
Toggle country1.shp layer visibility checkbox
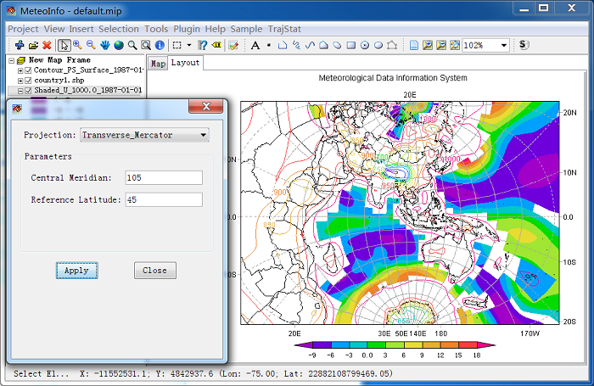pyautogui.click(x=28, y=81)
